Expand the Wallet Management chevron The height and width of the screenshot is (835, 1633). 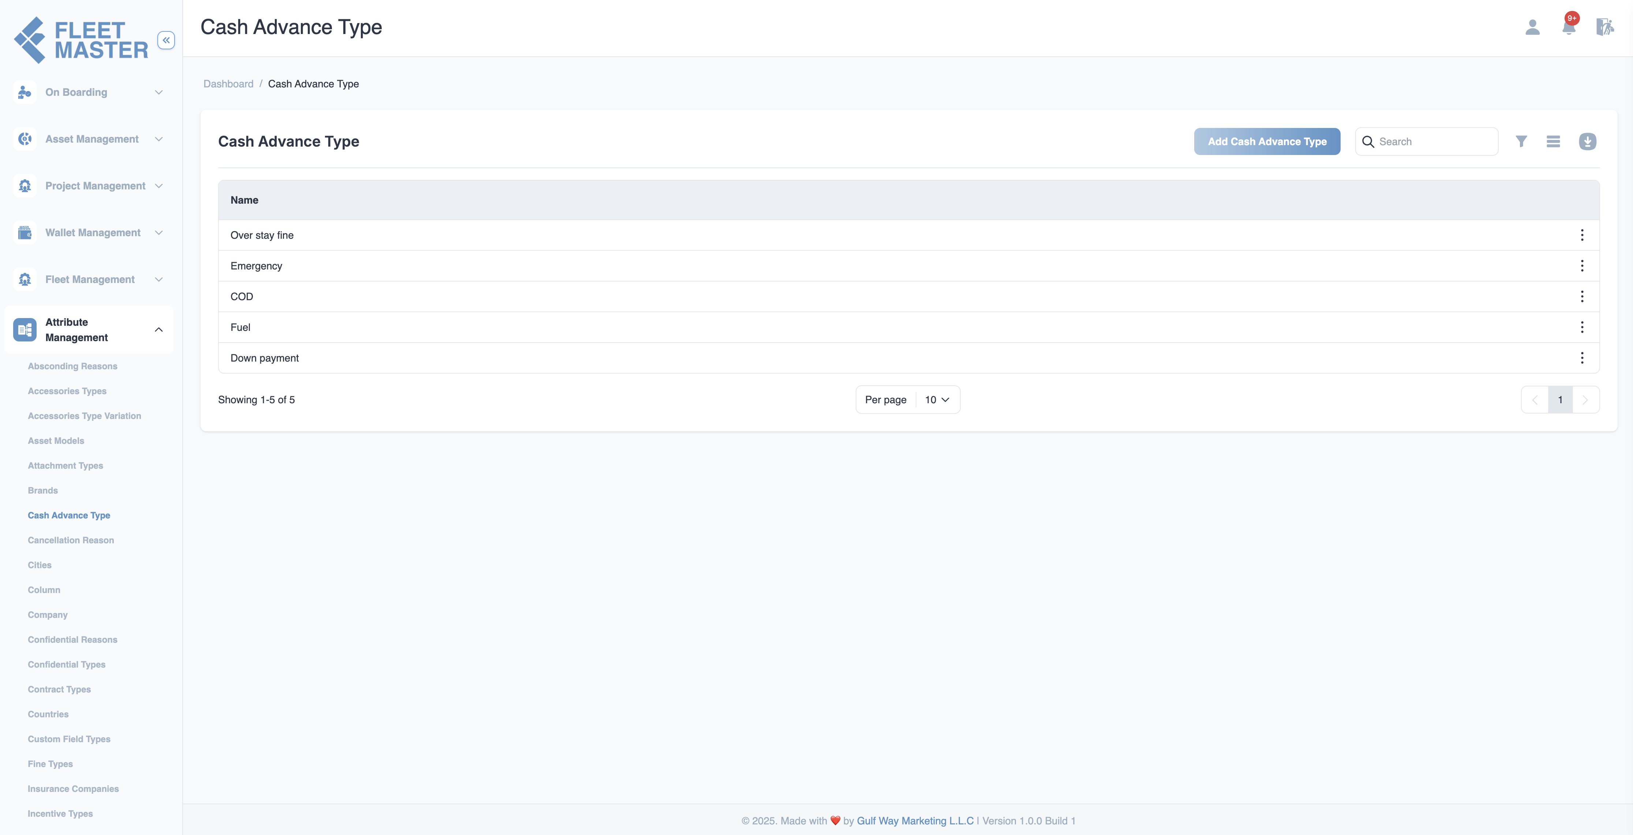click(158, 233)
